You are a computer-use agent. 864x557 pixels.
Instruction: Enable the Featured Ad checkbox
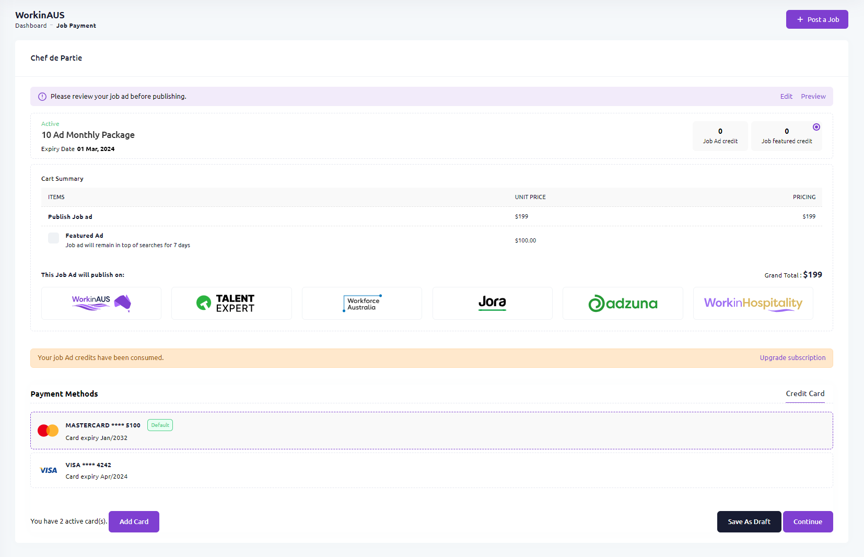[x=53, y=238]
